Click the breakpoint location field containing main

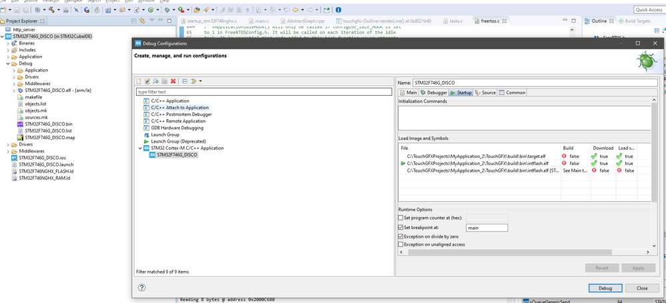[x=487, y=228]
